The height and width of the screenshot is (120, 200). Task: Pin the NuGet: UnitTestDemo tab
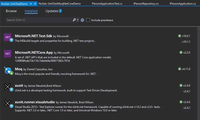[x=31, y=4]
